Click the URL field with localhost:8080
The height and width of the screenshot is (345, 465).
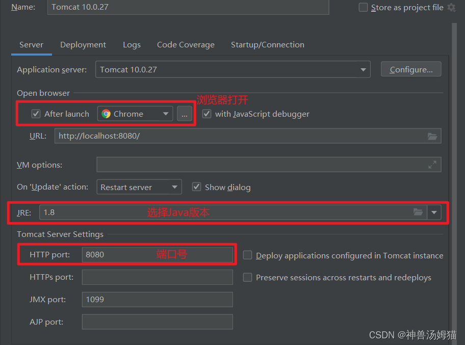click(248, 136)
